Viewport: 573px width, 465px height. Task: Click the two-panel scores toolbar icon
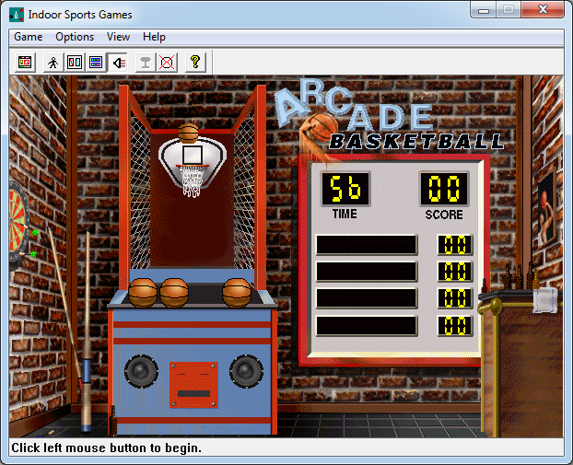(75, 63)
